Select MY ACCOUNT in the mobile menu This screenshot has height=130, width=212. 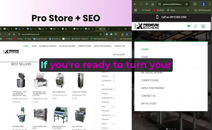(149, 103)
